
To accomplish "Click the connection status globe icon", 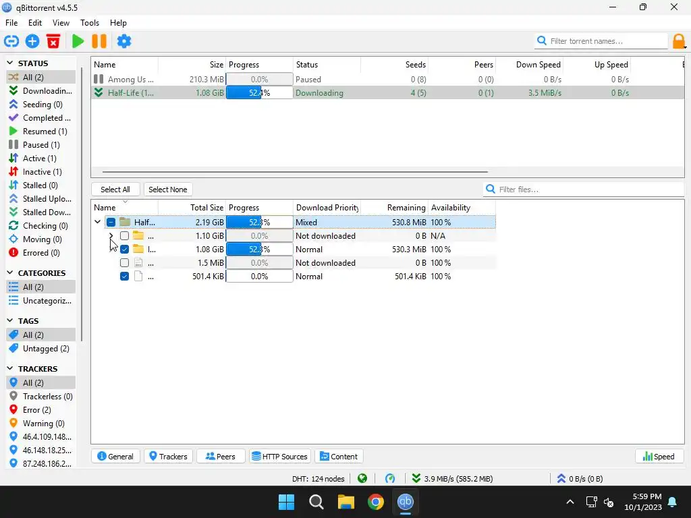I will 362,479.
